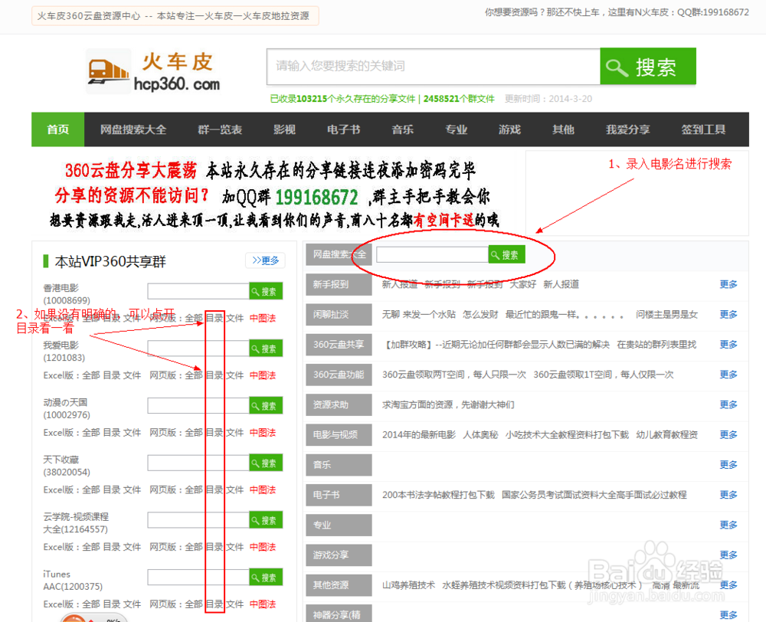Go to the 电子书 nav section
This screenshot has width=766, height=622.
[343, 129]
